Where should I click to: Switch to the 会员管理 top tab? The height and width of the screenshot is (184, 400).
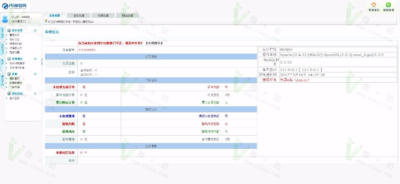point(103,15)
